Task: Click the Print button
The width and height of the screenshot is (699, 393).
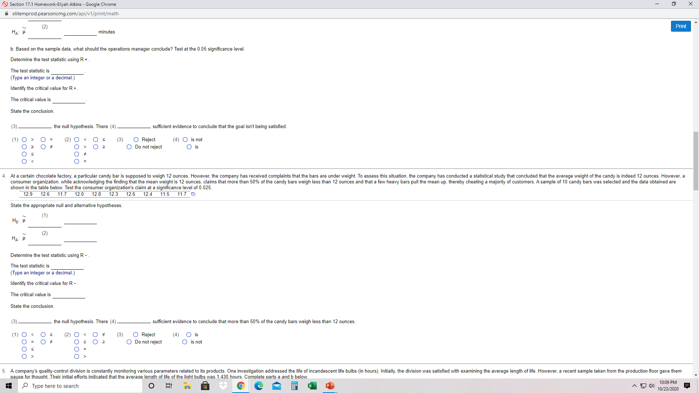Action: pos(680,26)
